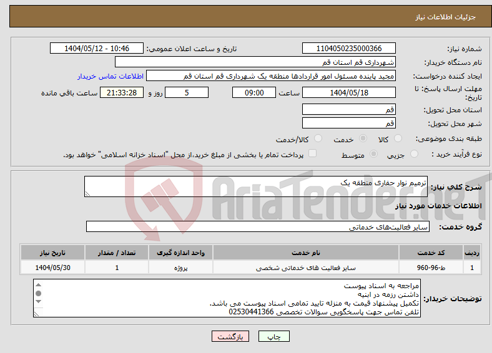Select the کالا/خدمت radio button
The height and width of the screenshot is (353, 492).
tap(318, 138)
